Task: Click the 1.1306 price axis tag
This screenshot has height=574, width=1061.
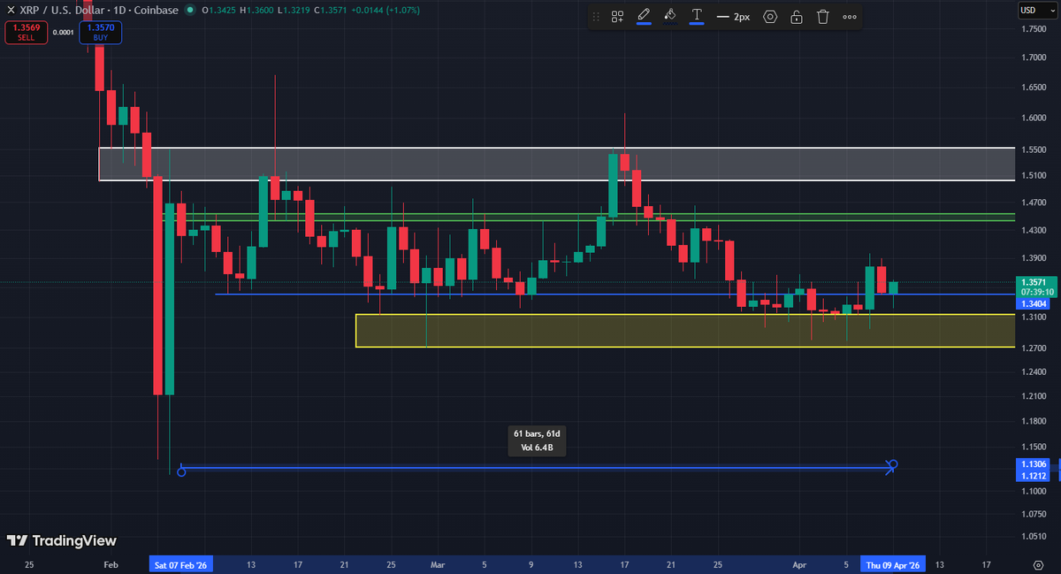Action: 1033,464
